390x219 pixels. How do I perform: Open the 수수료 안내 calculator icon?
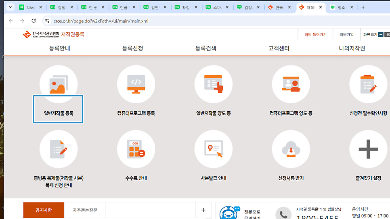136,149
